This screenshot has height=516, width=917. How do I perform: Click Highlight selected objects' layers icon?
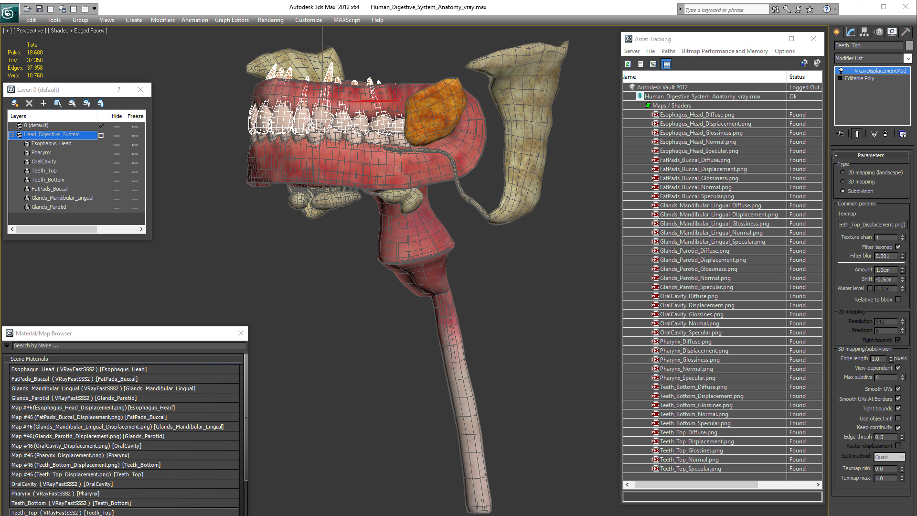pos(72,103)
